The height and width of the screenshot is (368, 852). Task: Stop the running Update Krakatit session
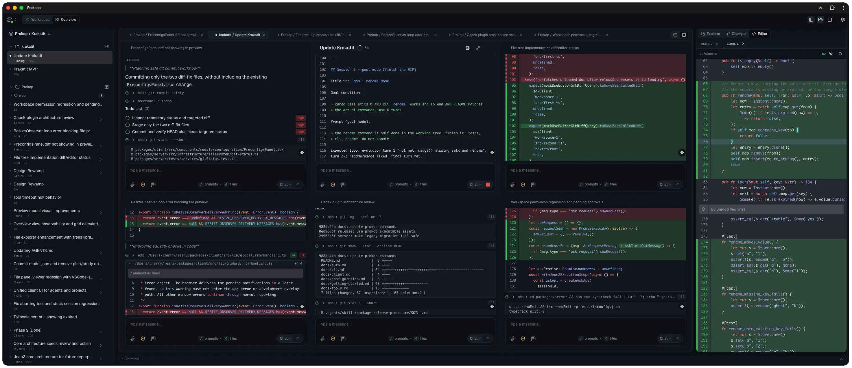(x=488, y=185)
